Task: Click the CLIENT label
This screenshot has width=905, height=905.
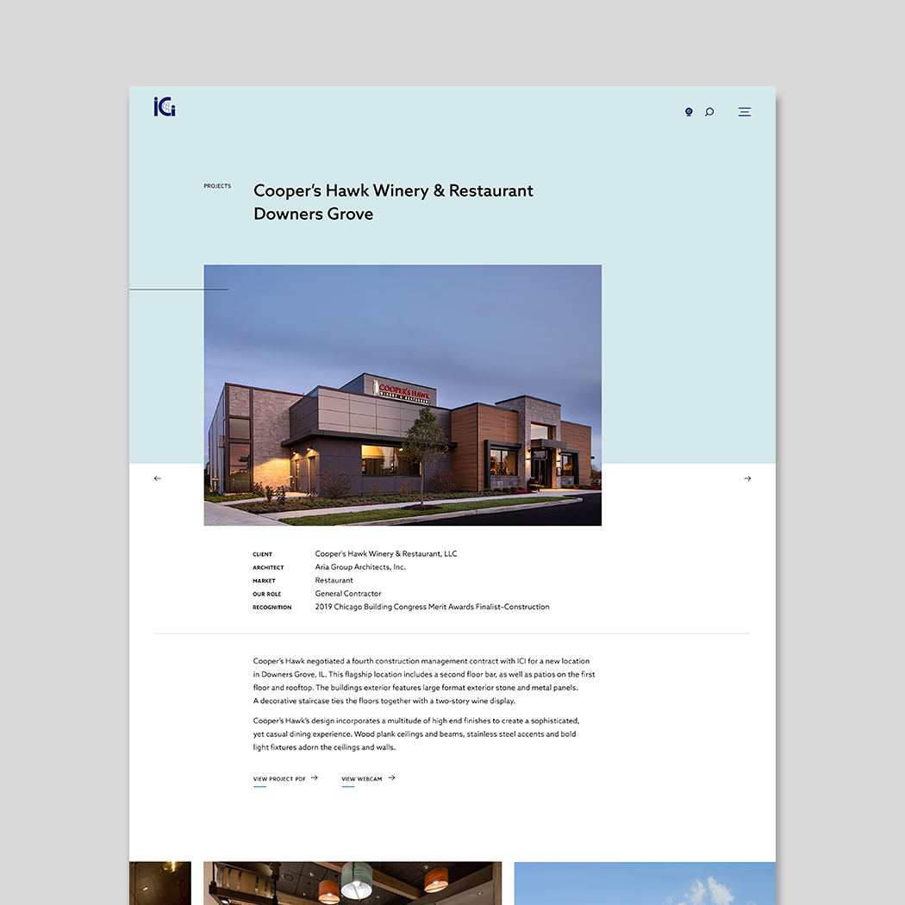Action: tap(262, 554)
